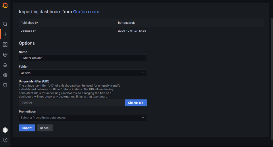Follow the Grafana.com link in heading

[86, 12]
